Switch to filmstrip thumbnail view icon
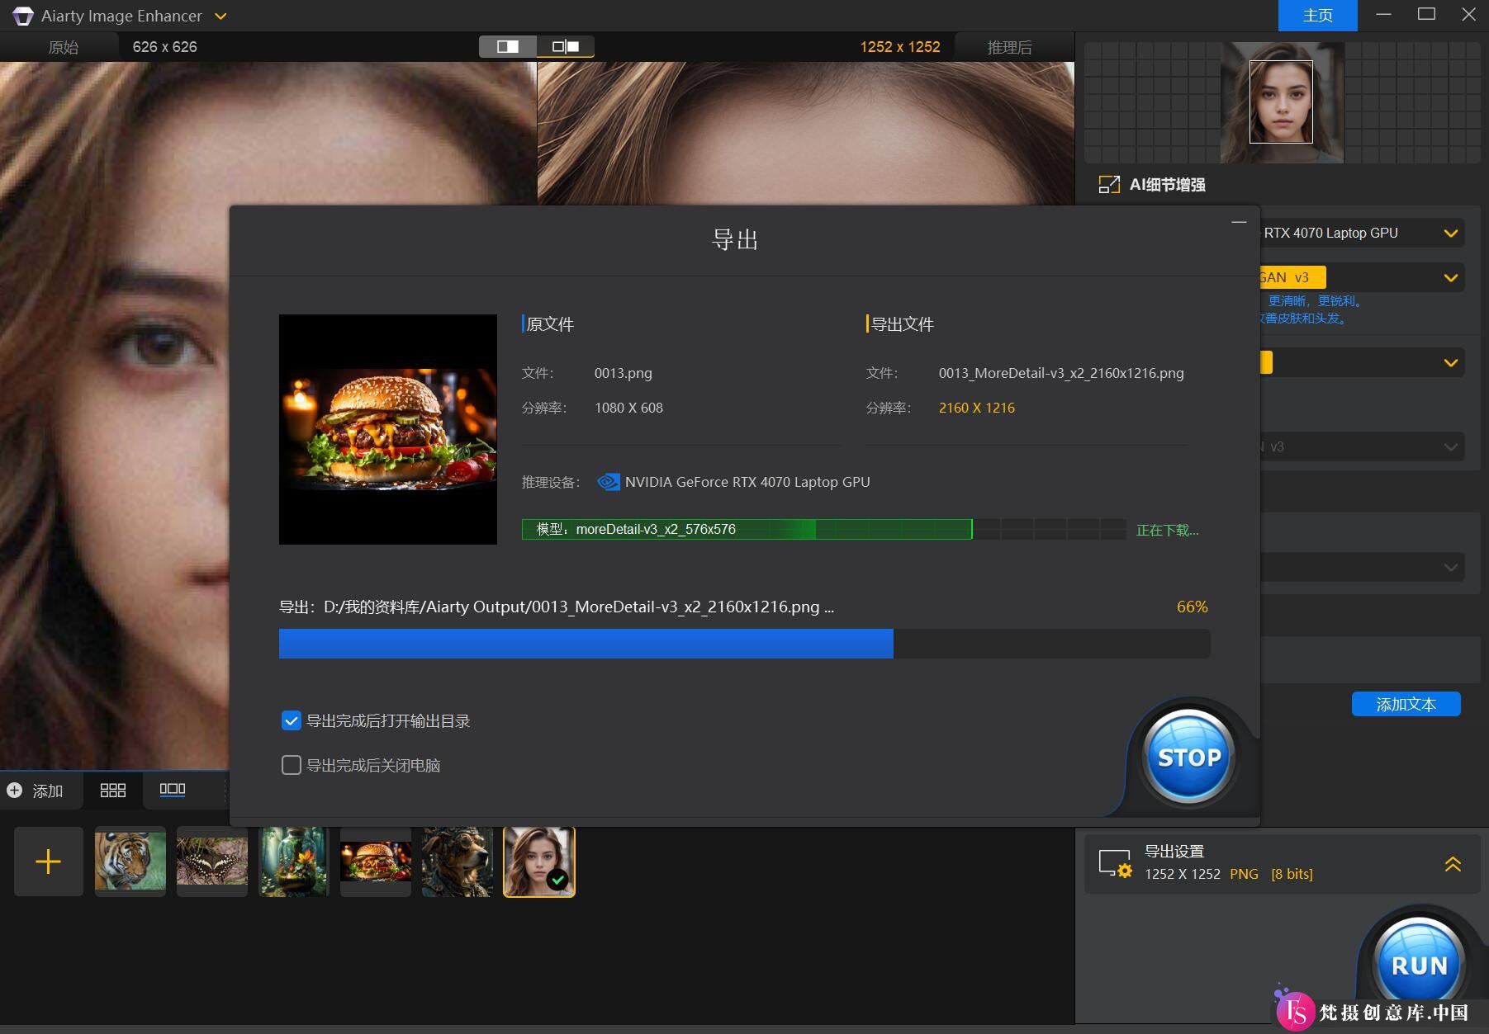Image resolution: width=1489 pixels, height=1034 pixels. click(172, 790)
